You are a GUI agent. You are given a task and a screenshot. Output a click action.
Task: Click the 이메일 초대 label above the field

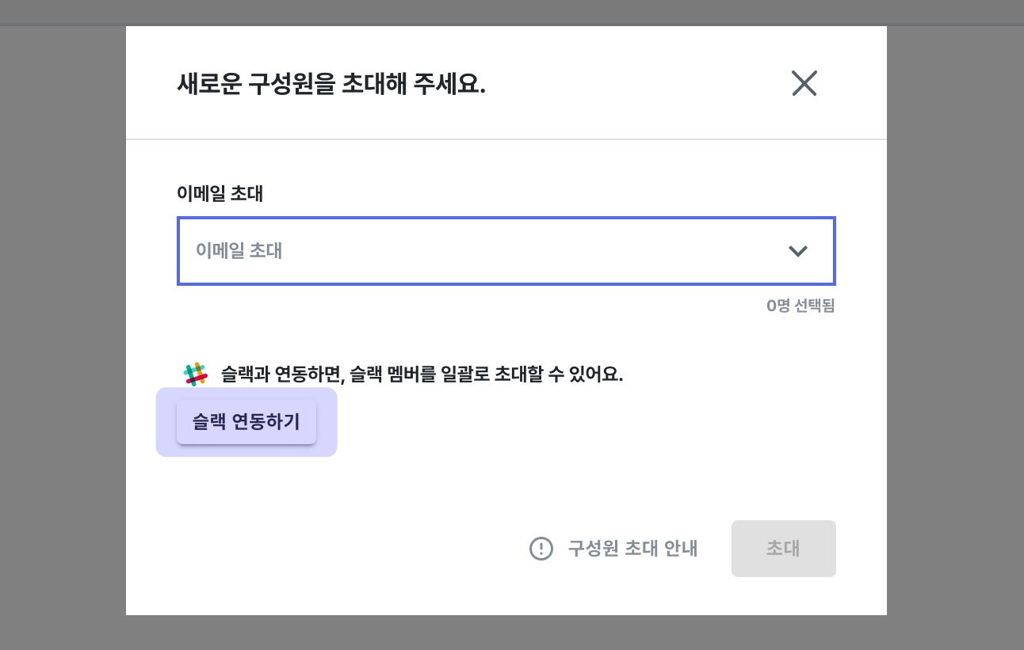coord(220,194)
